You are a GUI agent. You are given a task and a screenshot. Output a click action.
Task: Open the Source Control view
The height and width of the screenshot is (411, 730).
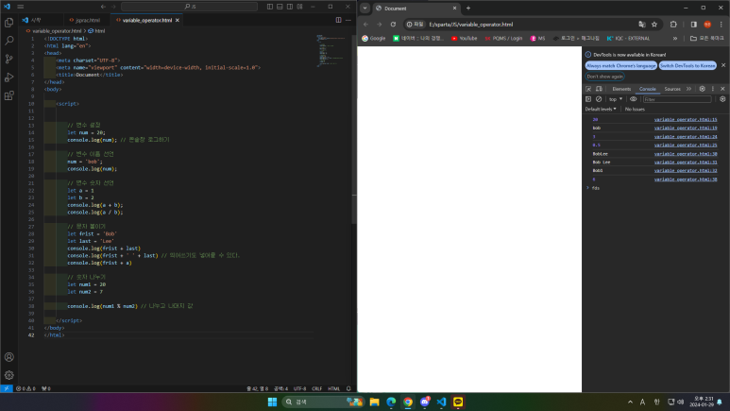[x=8, y=59]
